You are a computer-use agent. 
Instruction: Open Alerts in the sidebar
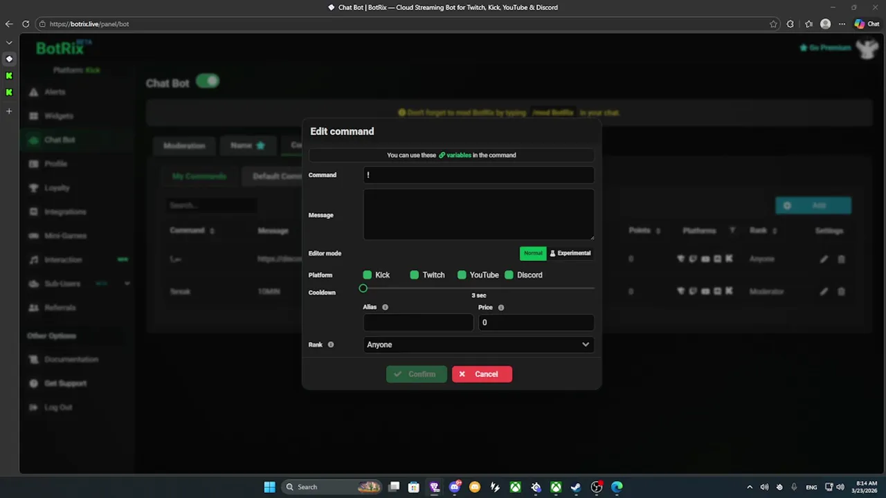click(54, 92)
